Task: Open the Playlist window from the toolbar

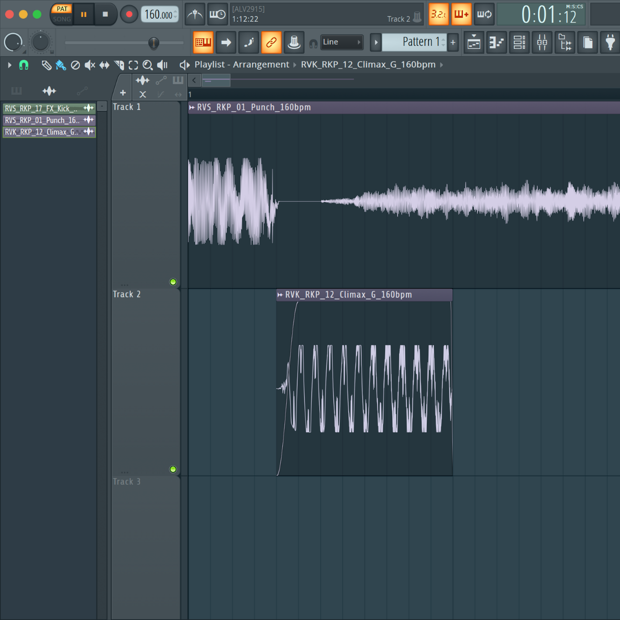Action: click(474, 43)
